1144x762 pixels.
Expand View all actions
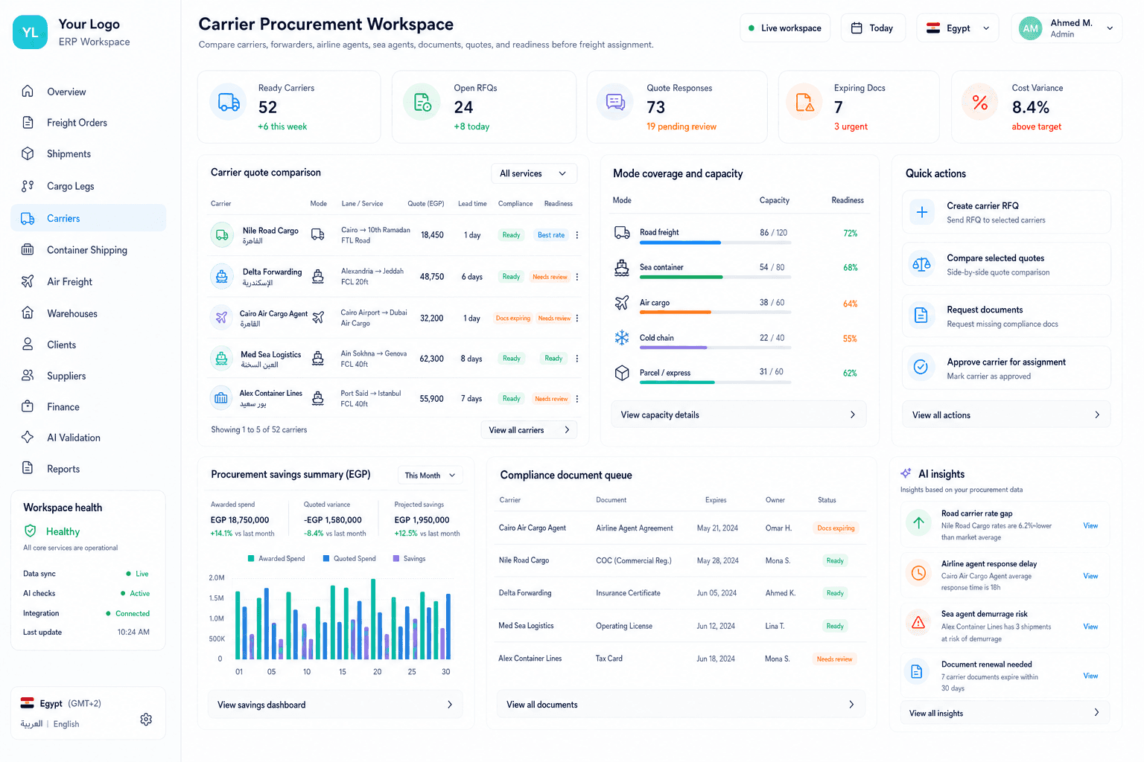[1006, 415]
